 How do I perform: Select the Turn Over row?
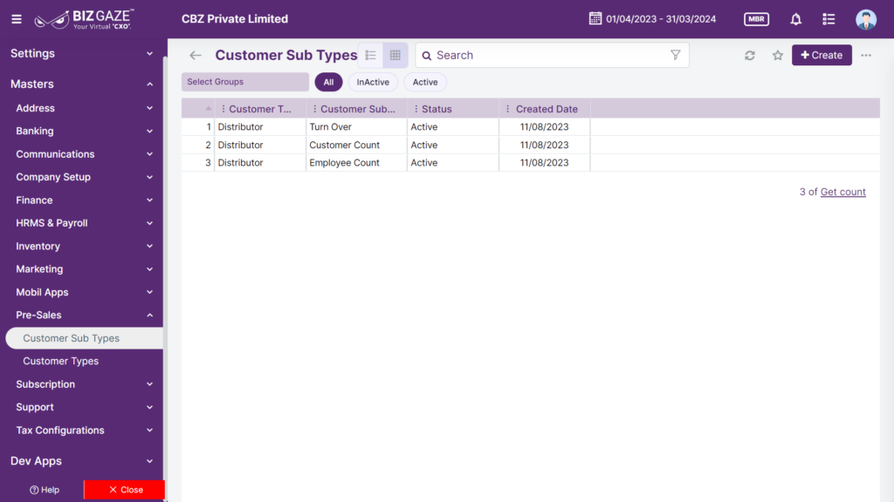(530, 127)
